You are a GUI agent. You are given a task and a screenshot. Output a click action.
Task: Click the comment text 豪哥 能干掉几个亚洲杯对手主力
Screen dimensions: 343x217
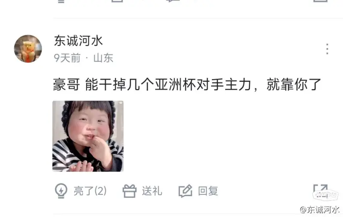152,85
